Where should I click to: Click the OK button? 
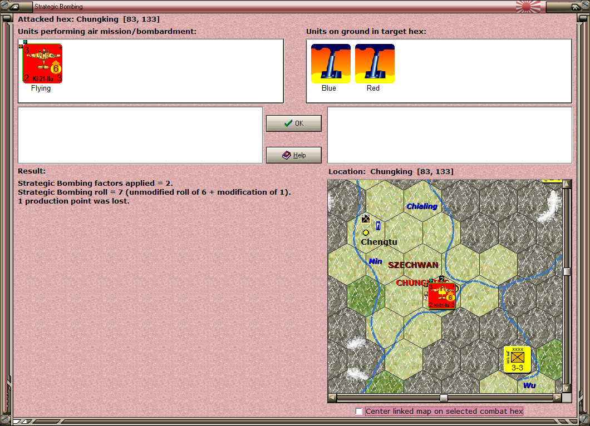pos(294,123)
